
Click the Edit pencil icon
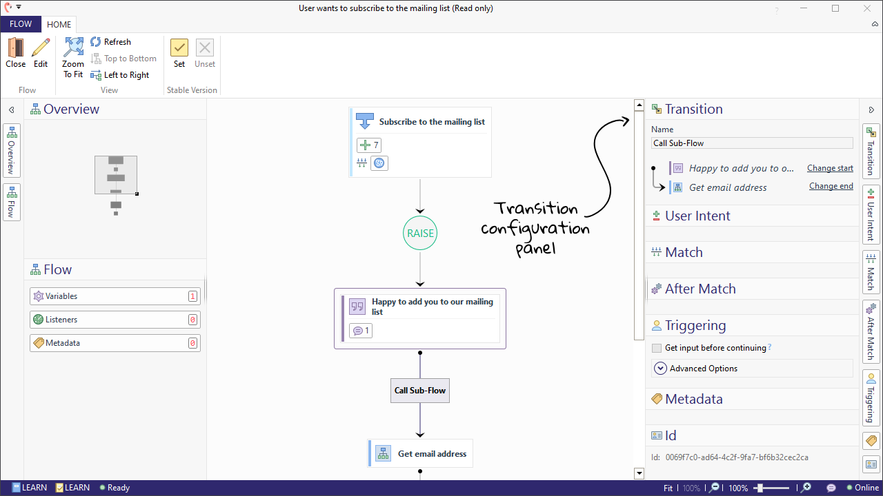click(41, 48)
